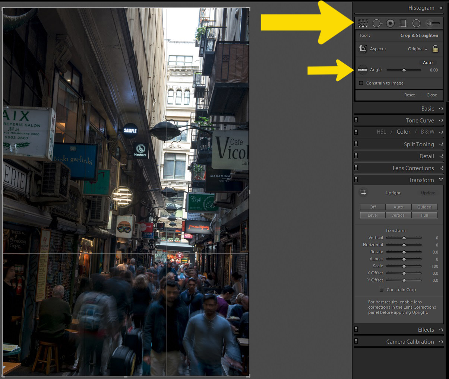Open the Adjustment Brush tool
Viewport: 449px width, 379px height.
pyautogui.click(x=433, y=23)
